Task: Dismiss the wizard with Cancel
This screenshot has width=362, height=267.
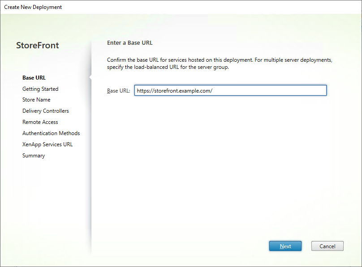Action: point(327,246)
